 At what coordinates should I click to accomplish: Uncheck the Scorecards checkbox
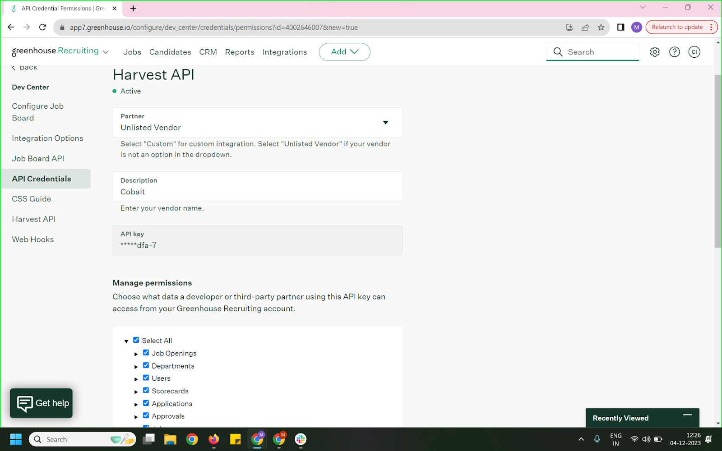[x=146, y=391]
